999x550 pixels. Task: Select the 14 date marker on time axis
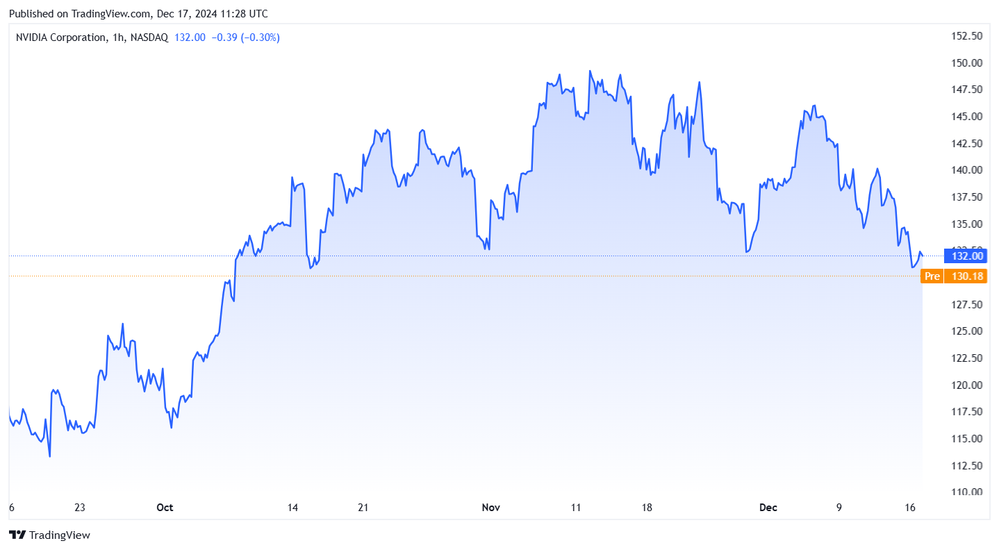pyautogui.click(x=292, y=508)
